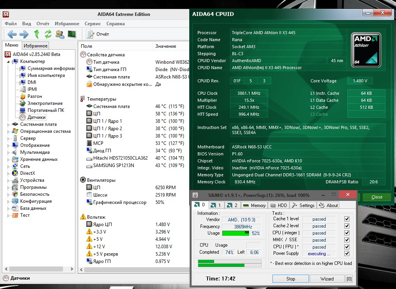Expand the Сервер tree node
Screen dimensions: 396x289
(x=8, y=139)
